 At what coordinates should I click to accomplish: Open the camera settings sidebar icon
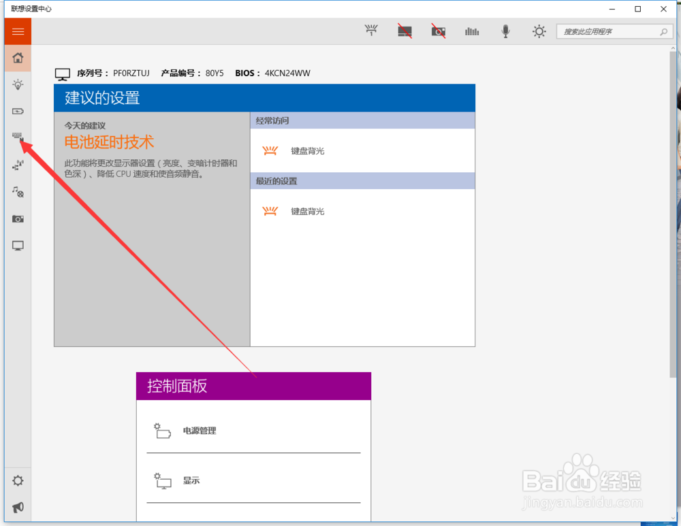(x=18, y=218)
